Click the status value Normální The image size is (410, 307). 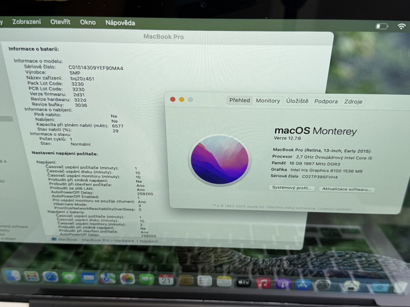(x=80, y=144)
